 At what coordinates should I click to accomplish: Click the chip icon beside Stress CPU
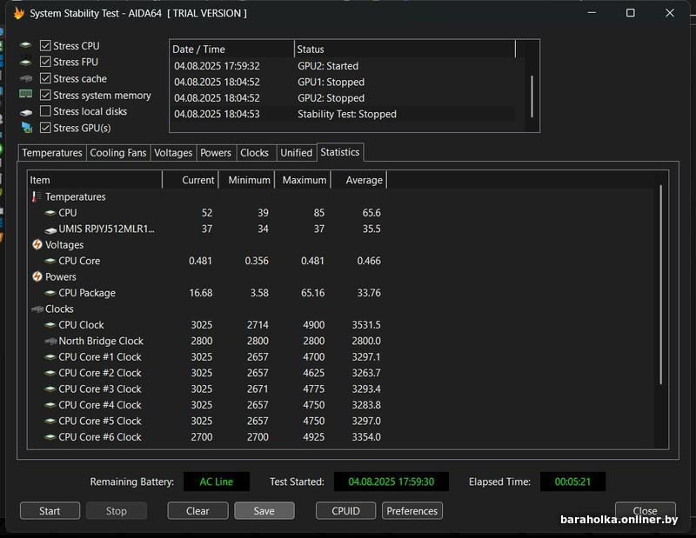[x=26, y=45]
